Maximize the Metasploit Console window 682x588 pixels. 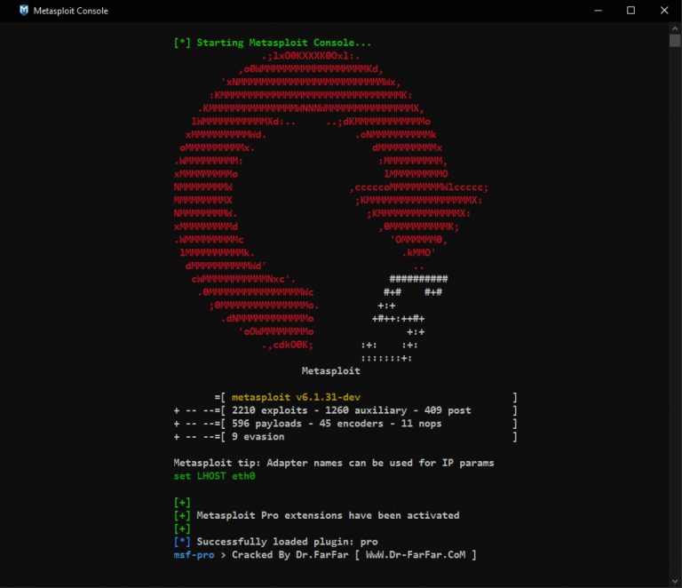pos(630,11)
